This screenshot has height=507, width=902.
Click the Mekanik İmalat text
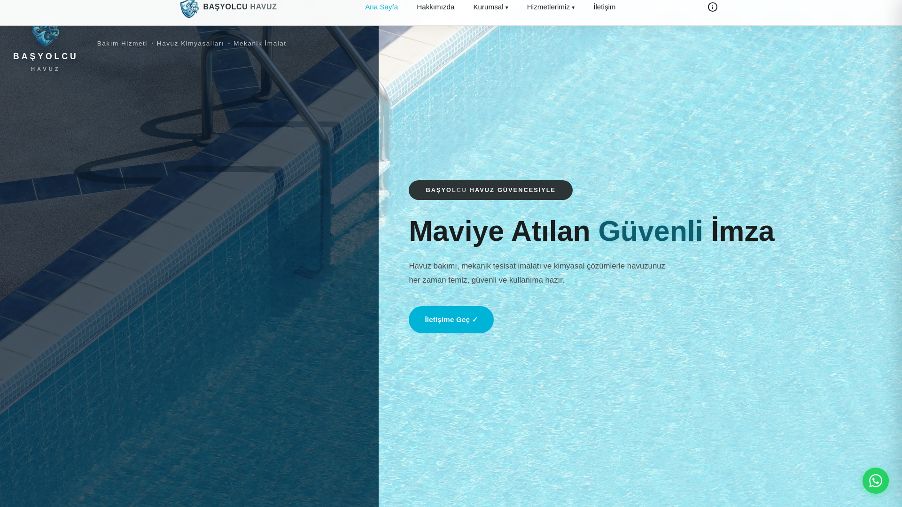click(260, 44)
